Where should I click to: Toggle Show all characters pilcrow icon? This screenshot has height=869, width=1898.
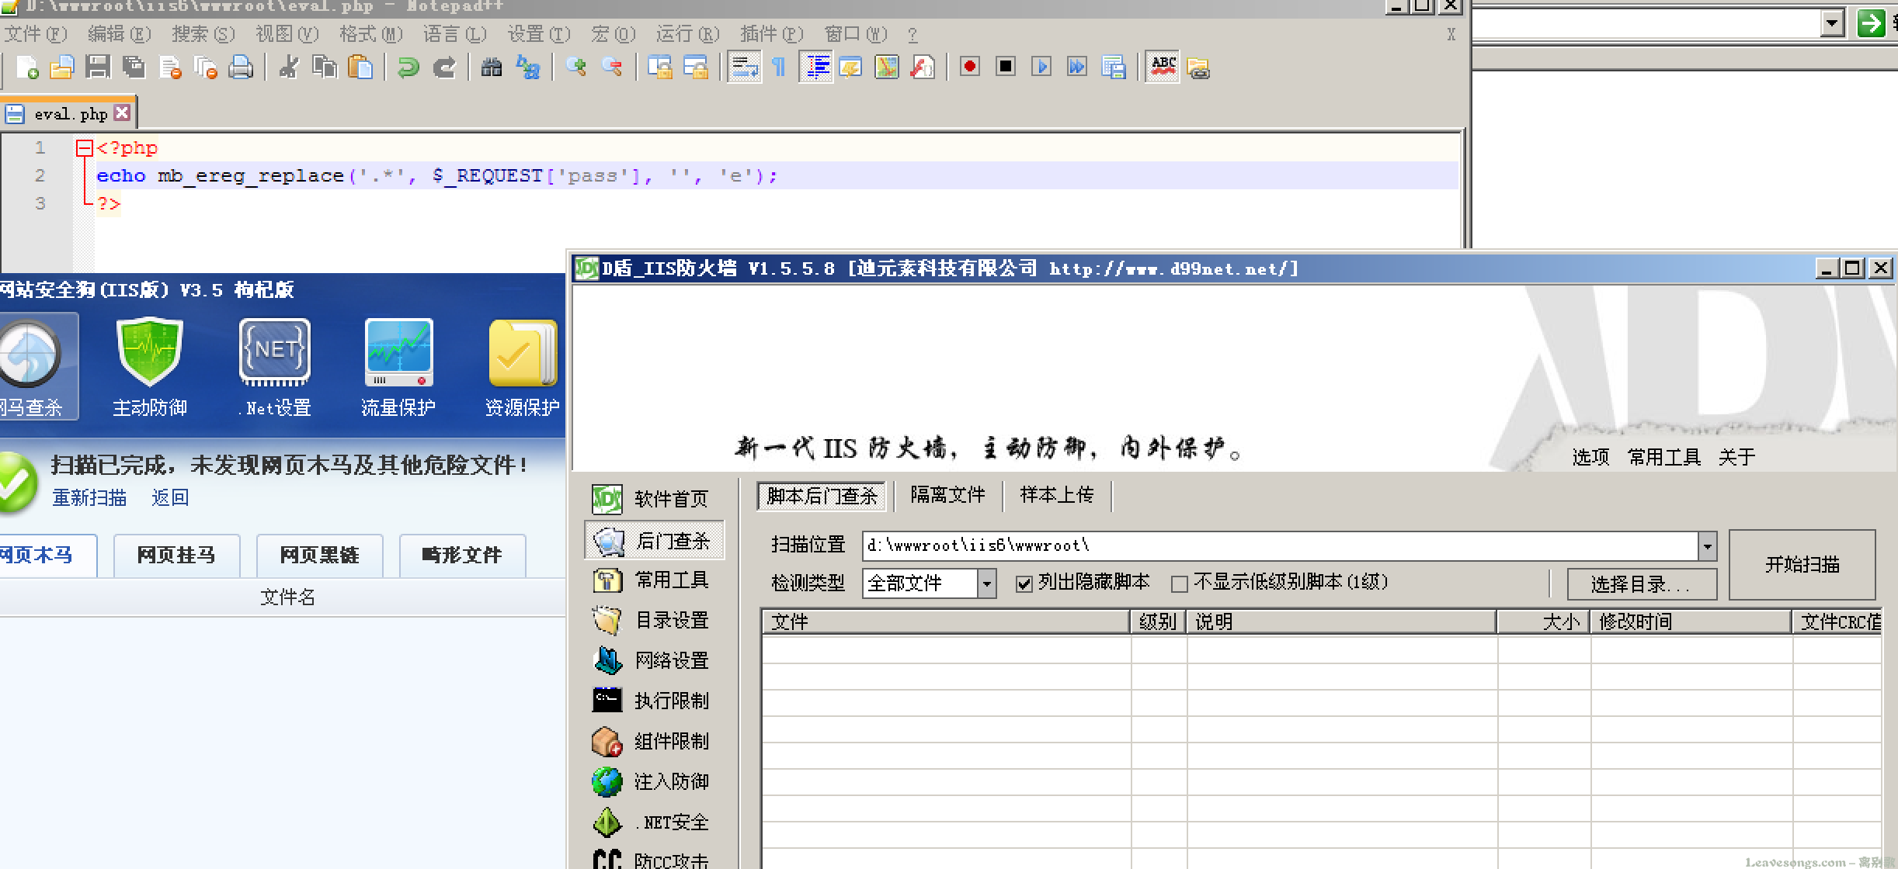click(x=779, y=68)
